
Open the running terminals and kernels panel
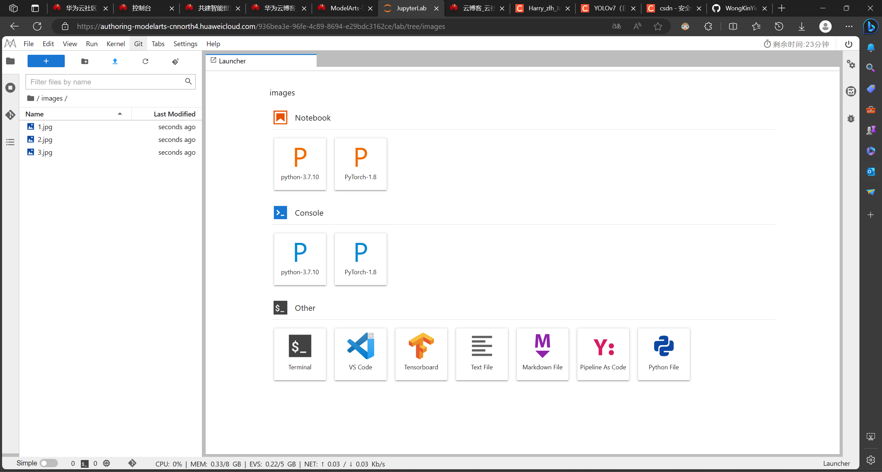10,88
